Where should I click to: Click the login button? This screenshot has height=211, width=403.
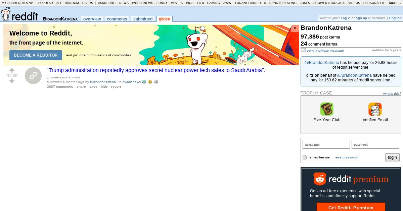tap(392, 157)
